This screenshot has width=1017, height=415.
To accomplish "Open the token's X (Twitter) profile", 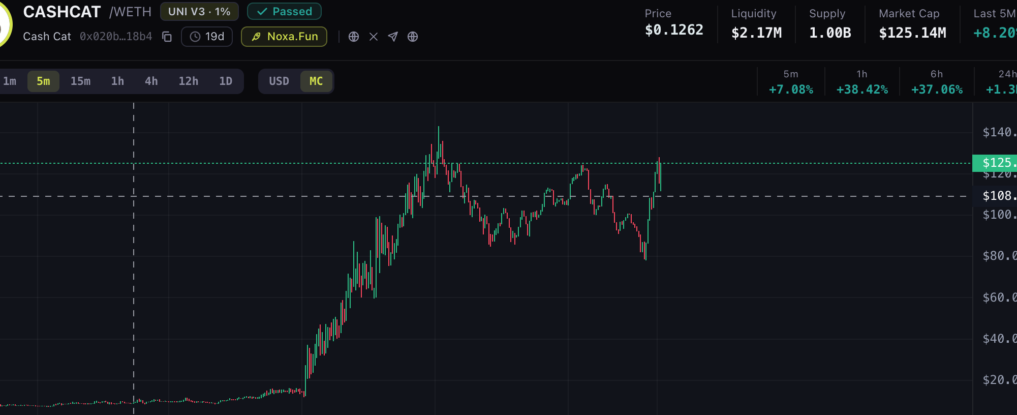I will coord(374,37).
